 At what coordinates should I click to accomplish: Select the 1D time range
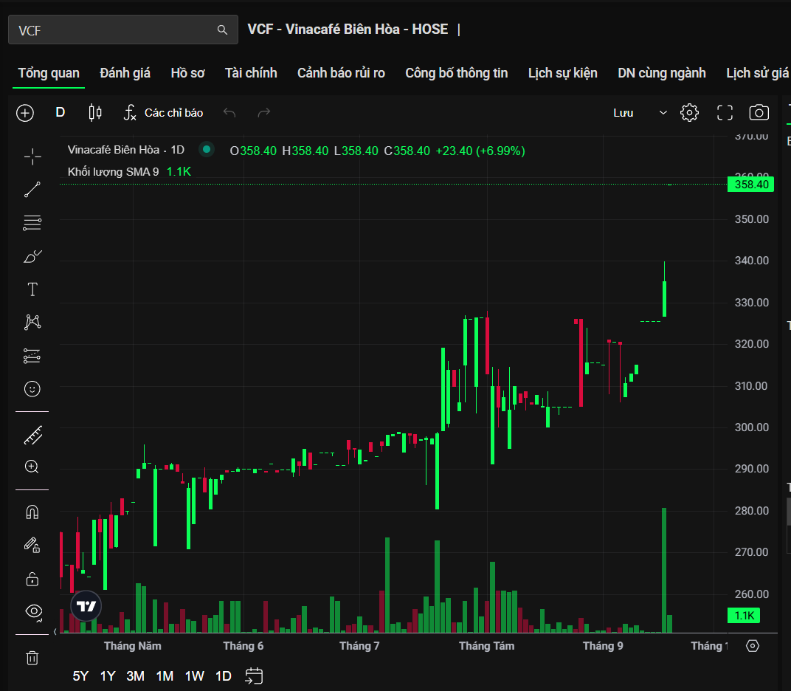[223, 675]
